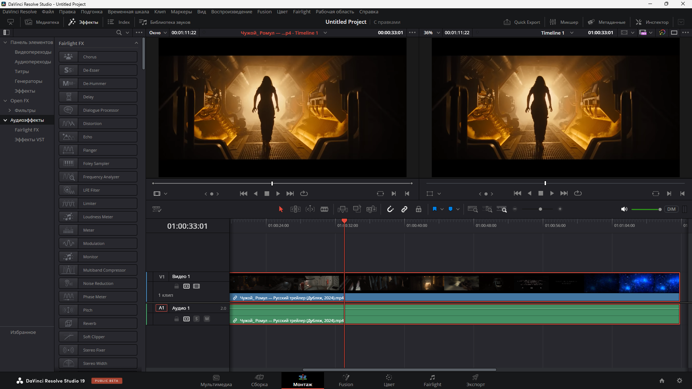Click the effects search magnifier icon
Viewport: 692px width, 389px height.
click(119, 33)
